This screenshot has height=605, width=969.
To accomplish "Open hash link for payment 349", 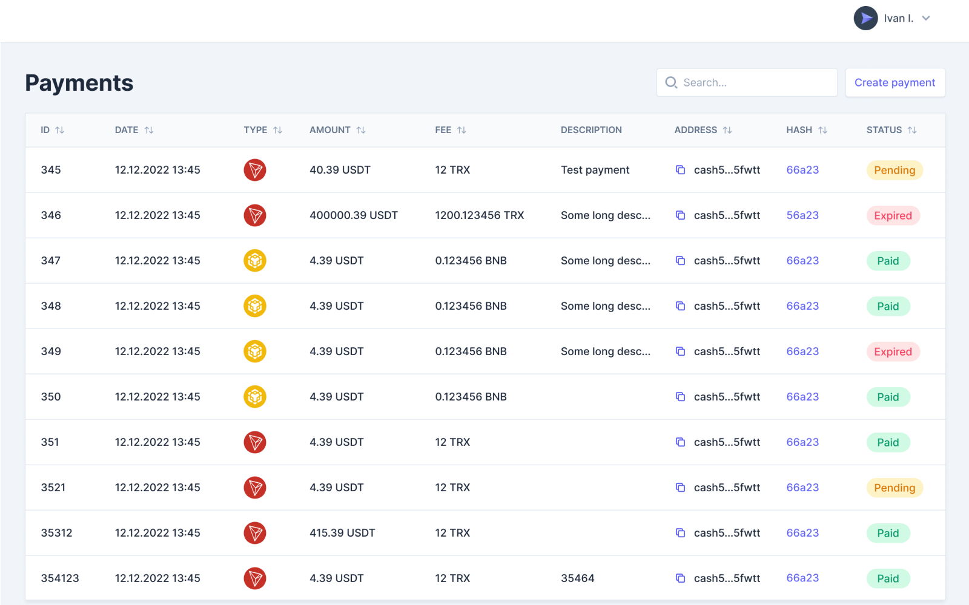I will 802,352.
